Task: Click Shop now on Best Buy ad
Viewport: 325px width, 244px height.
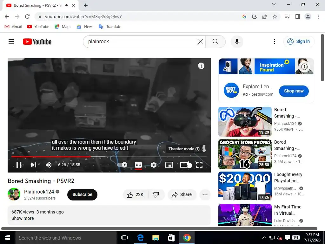Action: pos(294,91)
